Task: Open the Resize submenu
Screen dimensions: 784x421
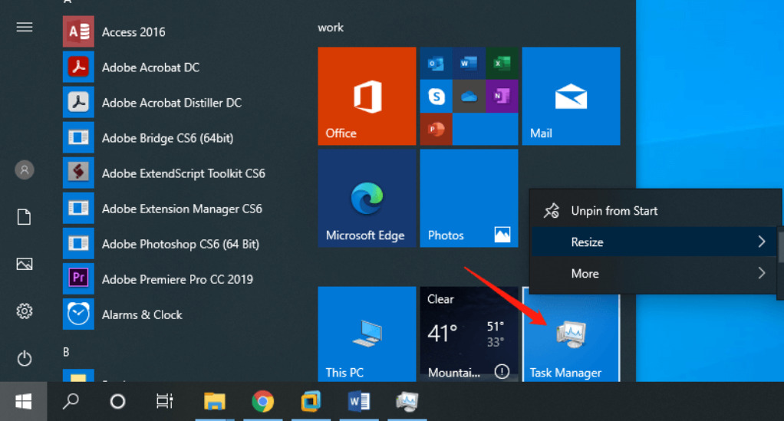Action: click(655, 242)
